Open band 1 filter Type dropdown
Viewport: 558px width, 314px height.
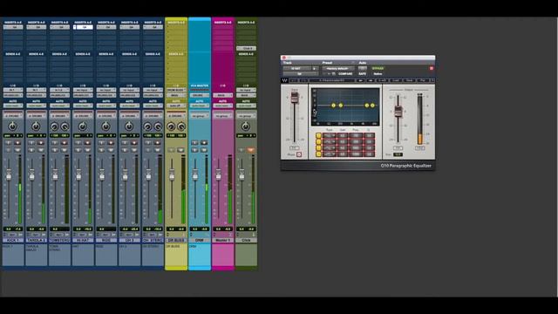(330, 136)
